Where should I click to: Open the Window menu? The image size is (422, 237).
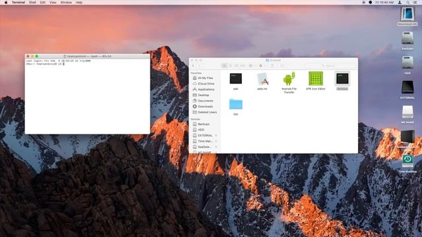coord(66,3)
